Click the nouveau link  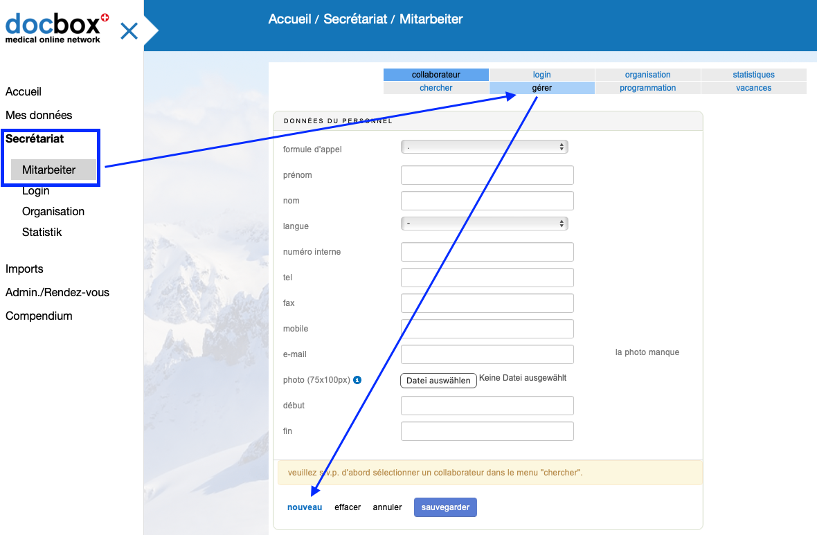[x=305, y=507]
